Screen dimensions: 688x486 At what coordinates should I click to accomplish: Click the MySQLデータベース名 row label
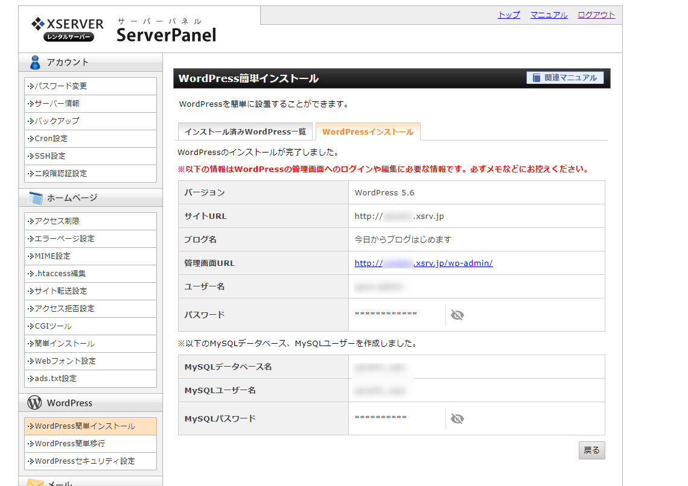228,367
